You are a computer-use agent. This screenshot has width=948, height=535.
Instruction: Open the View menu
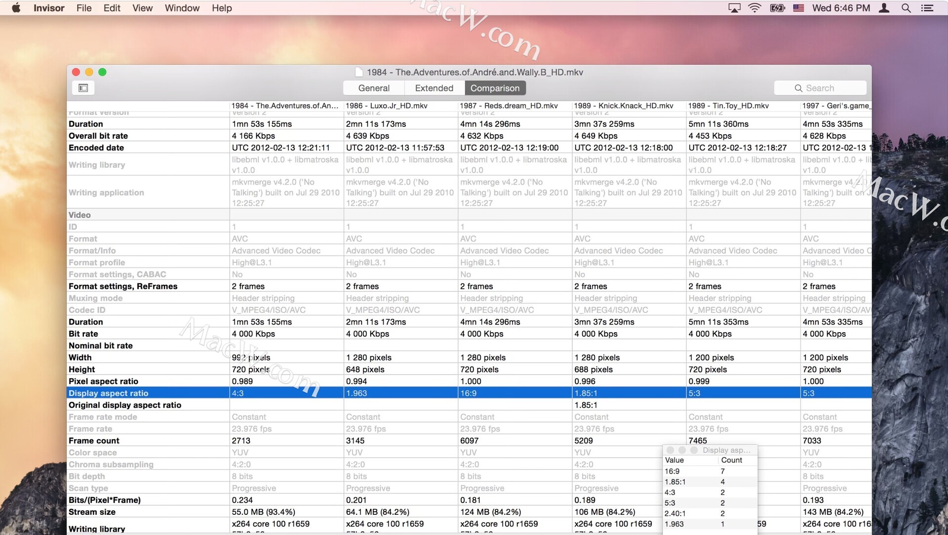(x=142, y=8)
